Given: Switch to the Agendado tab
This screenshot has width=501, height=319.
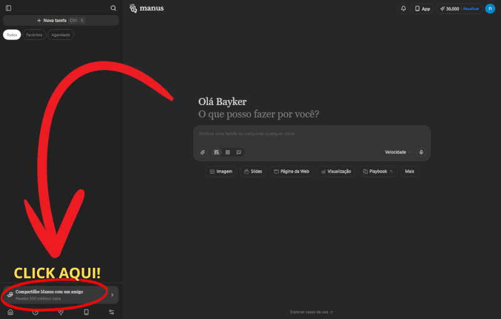Looking at the screenshot, I should click(x=61, y=35).
